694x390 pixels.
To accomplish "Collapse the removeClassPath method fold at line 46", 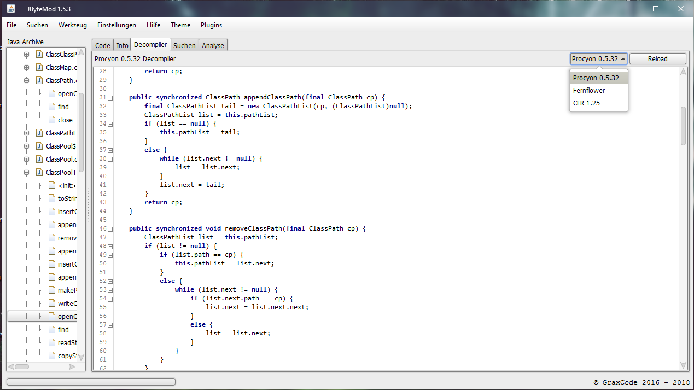I will point(110,228).
